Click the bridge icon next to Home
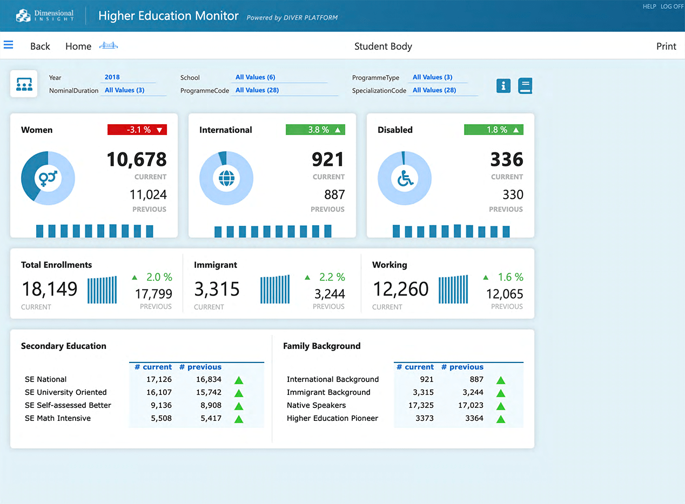The height and width of the screenshot is (504, 685). click(x=109, y=46)
